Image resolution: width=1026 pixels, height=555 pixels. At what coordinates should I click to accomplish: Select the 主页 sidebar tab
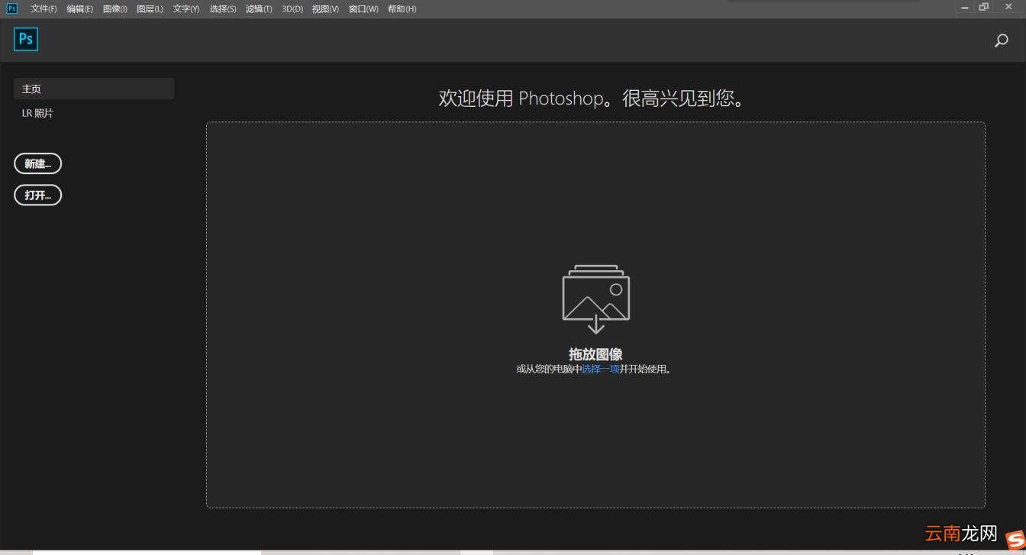94,89
